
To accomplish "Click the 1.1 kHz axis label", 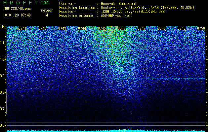I will click(x=3, y=43).
